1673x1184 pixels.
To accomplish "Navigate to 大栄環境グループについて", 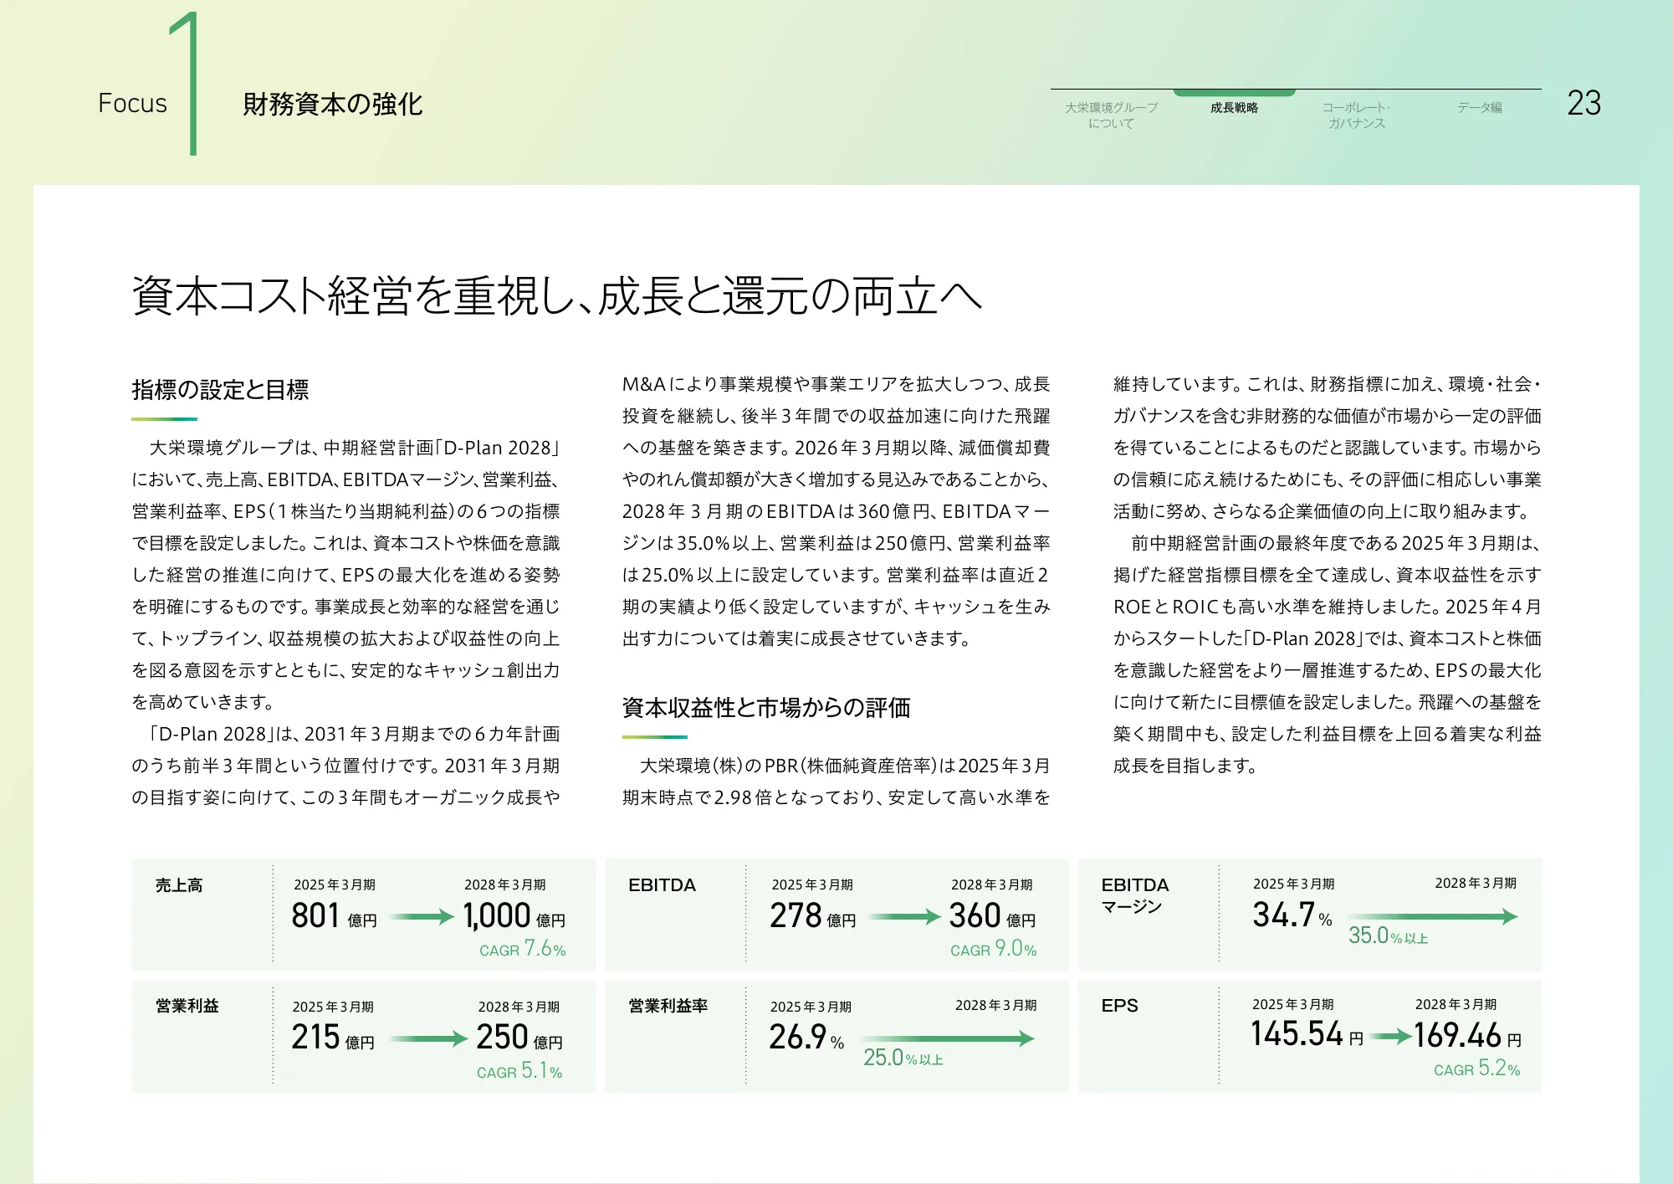I will point(1111,114).
